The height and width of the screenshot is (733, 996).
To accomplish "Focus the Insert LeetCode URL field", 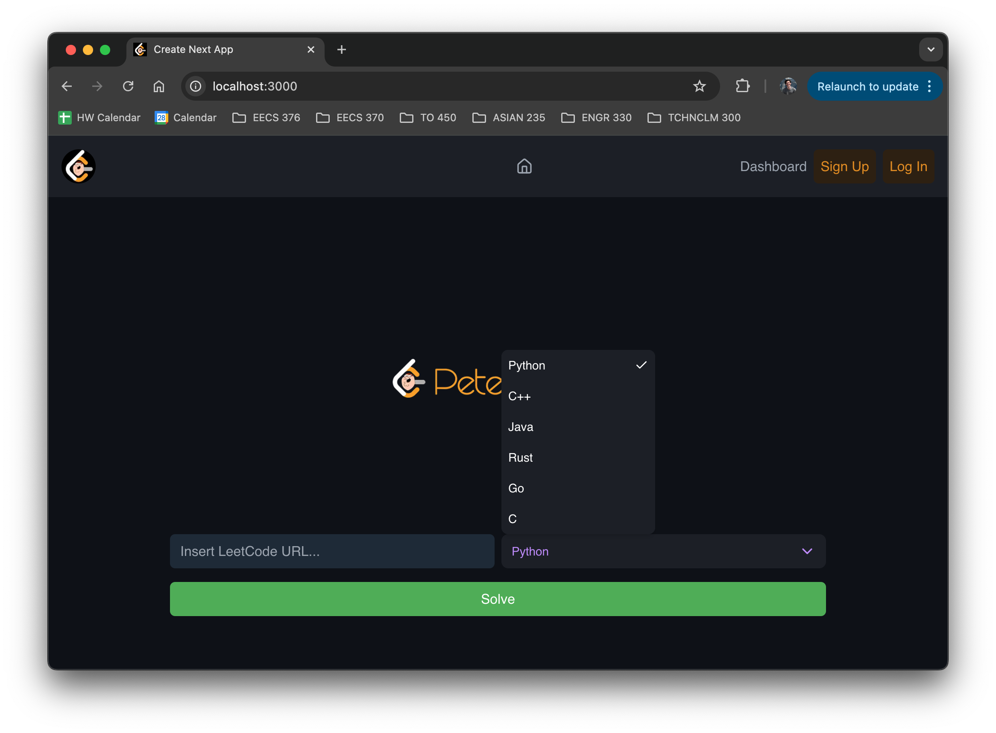I will pyautogui.click(x=332, y=551).
